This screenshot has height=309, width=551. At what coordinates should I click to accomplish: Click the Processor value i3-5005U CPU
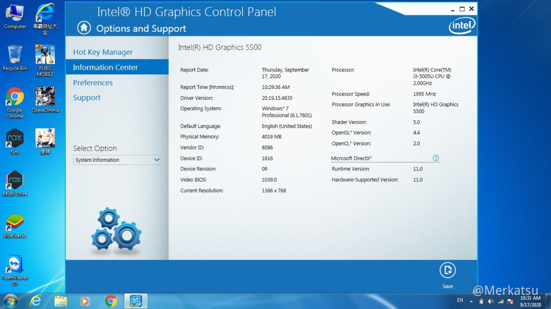432,76
